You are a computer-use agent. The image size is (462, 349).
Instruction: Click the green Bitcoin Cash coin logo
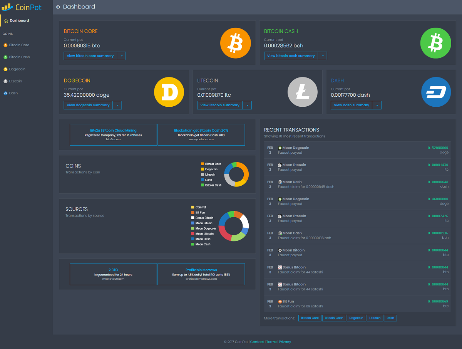pyautogui.click(x=436, y=43)
